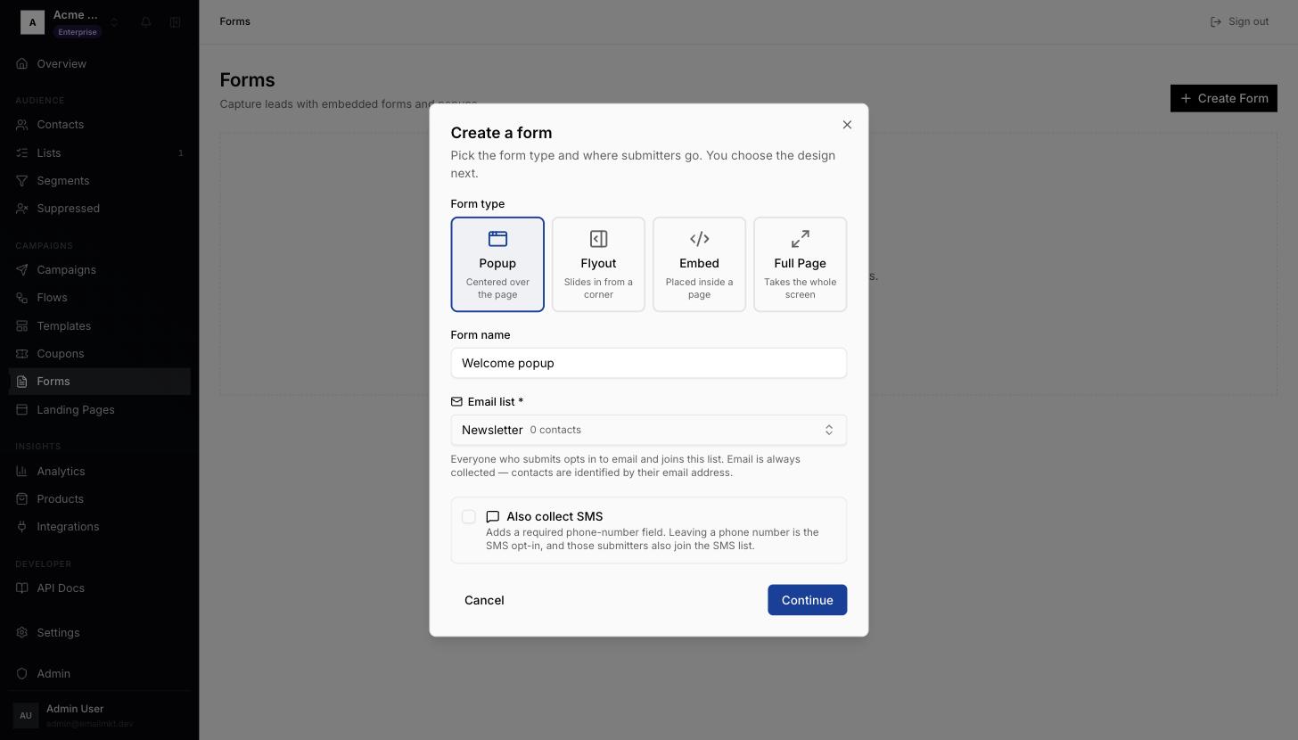The width and height of the screenshot is (1298, 740).
Task: Focus the Form name input field
Action: (x=649, y=363)
